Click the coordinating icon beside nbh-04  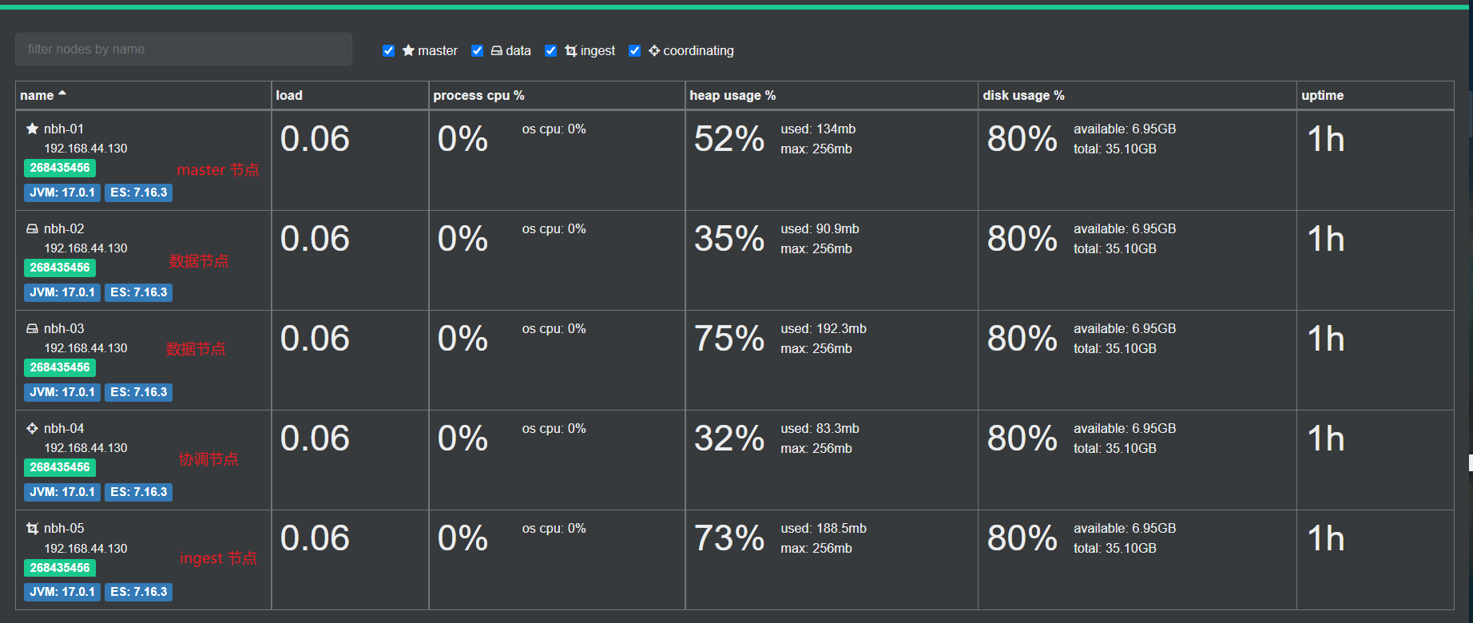(32, 428)
